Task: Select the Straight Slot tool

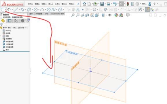Action: coord(29,10)
